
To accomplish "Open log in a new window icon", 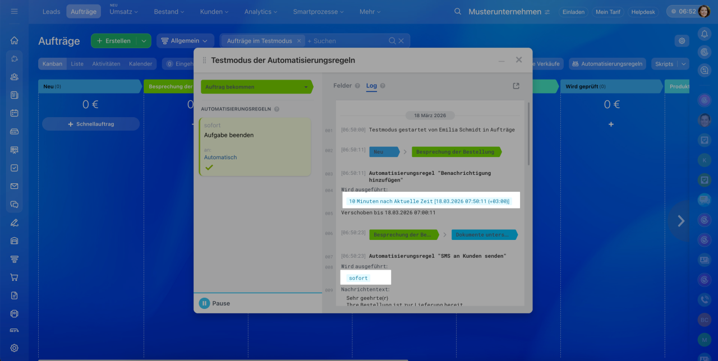I will tap(516, 86).
